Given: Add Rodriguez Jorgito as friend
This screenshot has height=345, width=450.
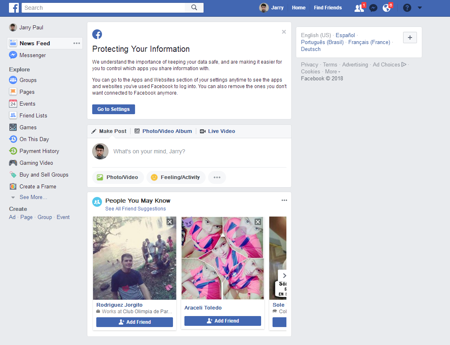Looking at the screenshot, I should pos(135,322).
